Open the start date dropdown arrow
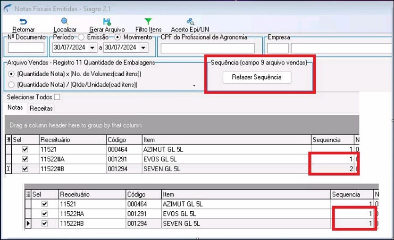The height and width of the screenshot is (240, 394). click(x=92, y=48)
